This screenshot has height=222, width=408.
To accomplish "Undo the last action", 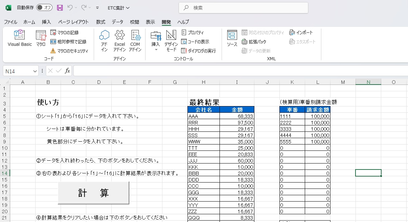I will tap(70, 7).
